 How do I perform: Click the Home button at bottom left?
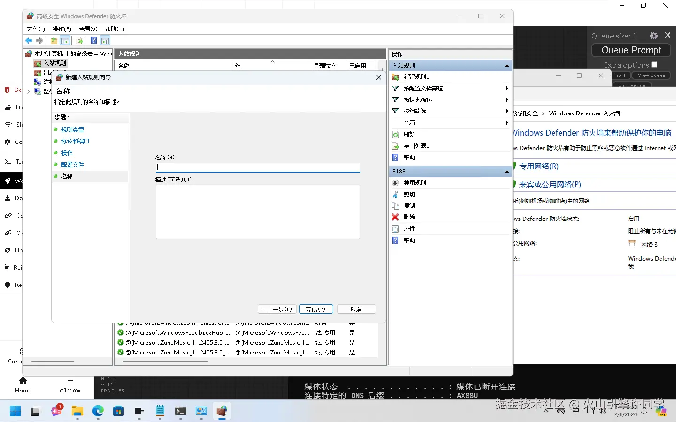(23, 385)
